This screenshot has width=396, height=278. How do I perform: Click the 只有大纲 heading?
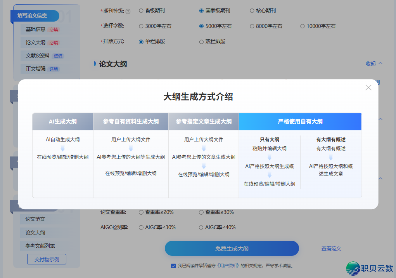(270, 139)
